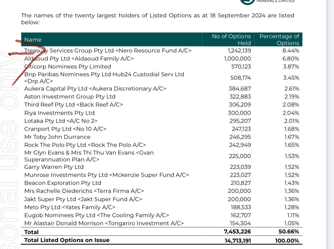Click Mrs Rachelle Diederichs holder name

(84, 191)
